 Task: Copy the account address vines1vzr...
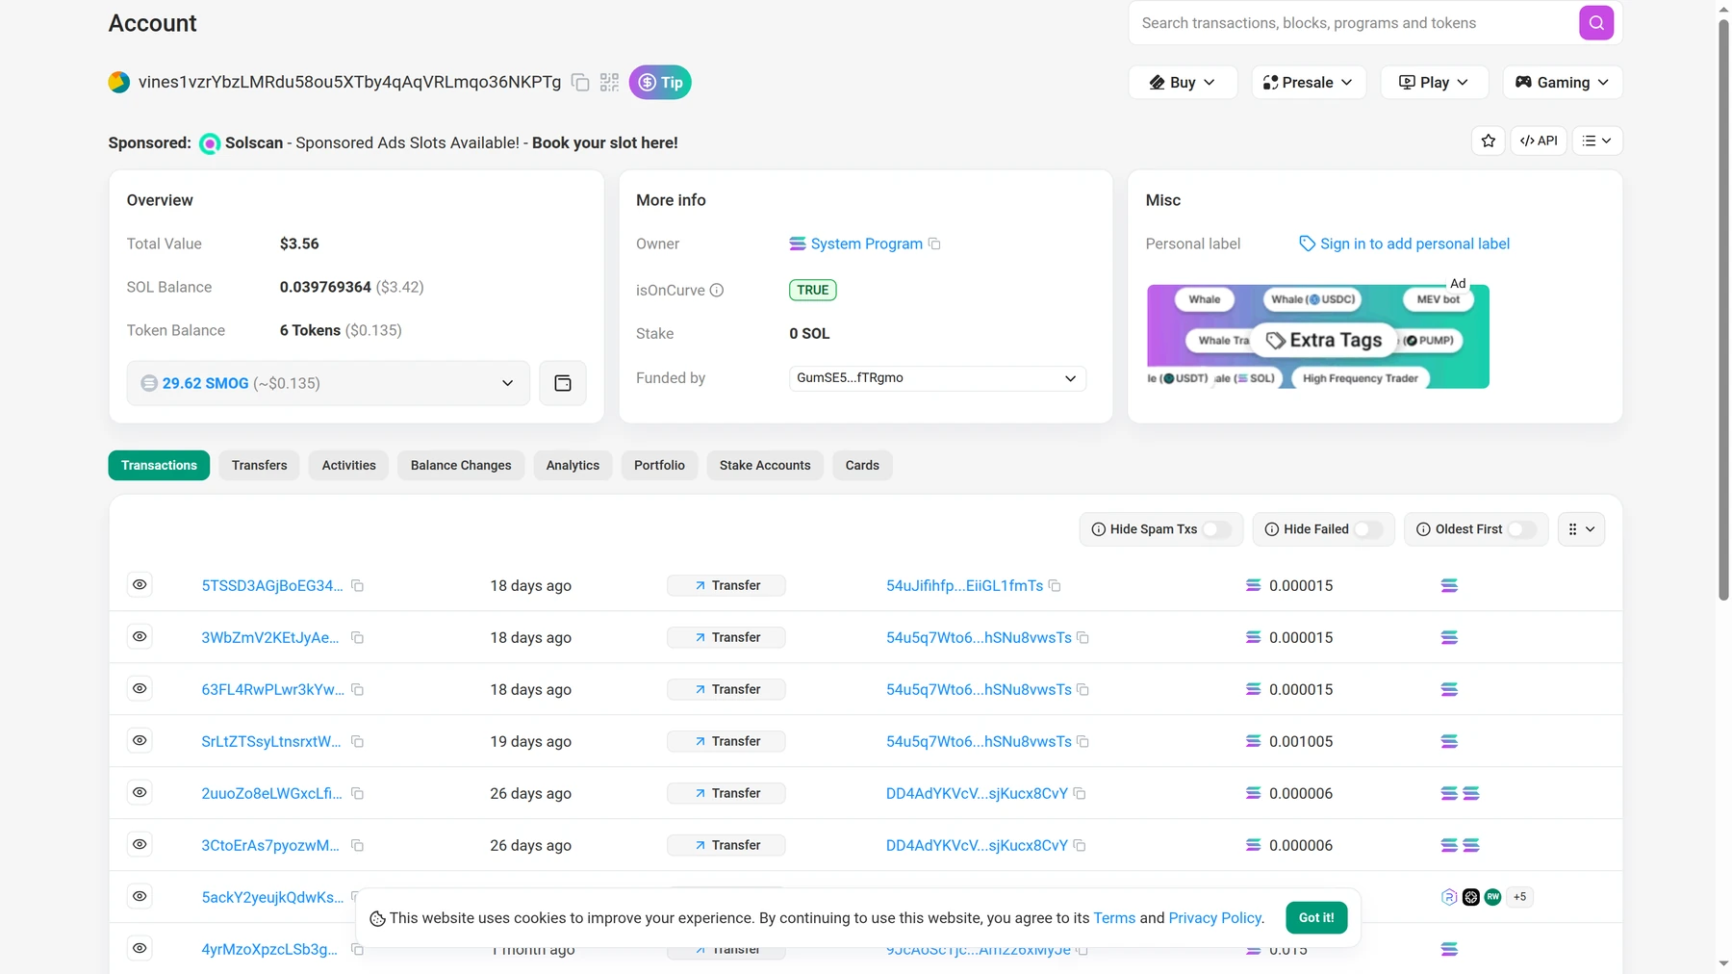(580, 83)
